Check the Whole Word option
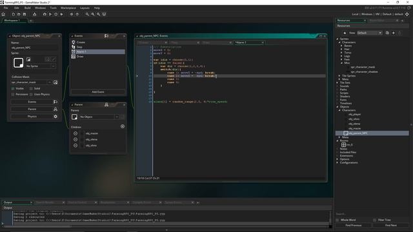The image size is (413, 232). tap(337, 220)
